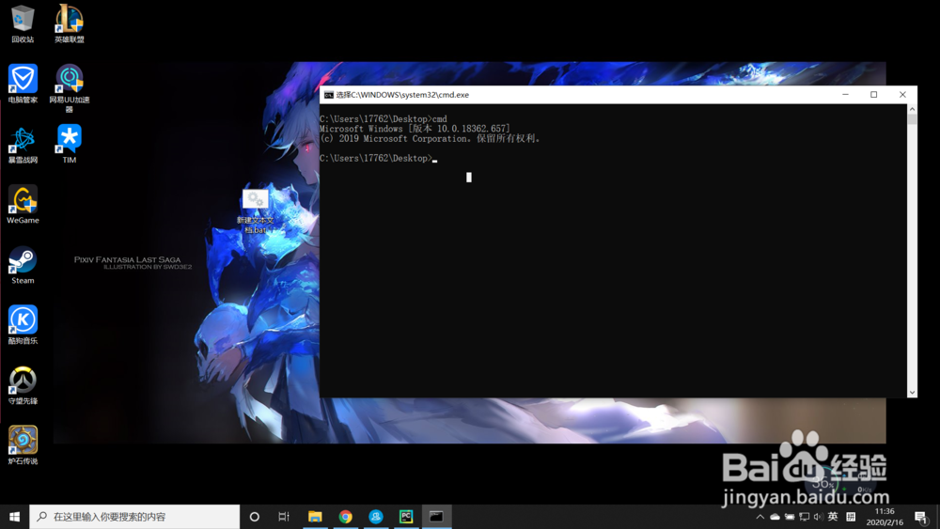Select the 电脑管家 desktop shortcut
The height and width of the screenshot is (529, 940).
(x=23, y=85)
